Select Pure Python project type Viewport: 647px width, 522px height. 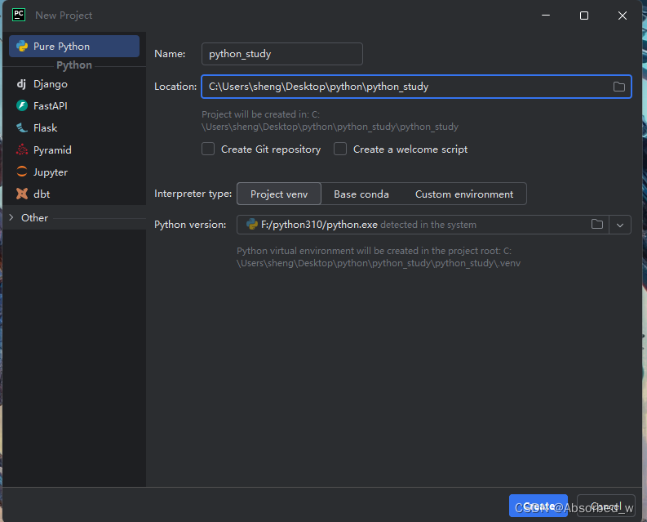74,47
